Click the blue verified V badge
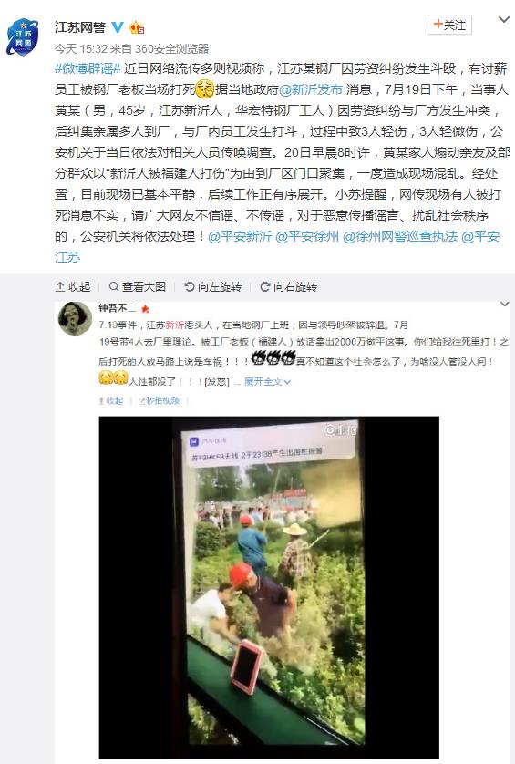 pyautogui.click(x=118, y=27)
